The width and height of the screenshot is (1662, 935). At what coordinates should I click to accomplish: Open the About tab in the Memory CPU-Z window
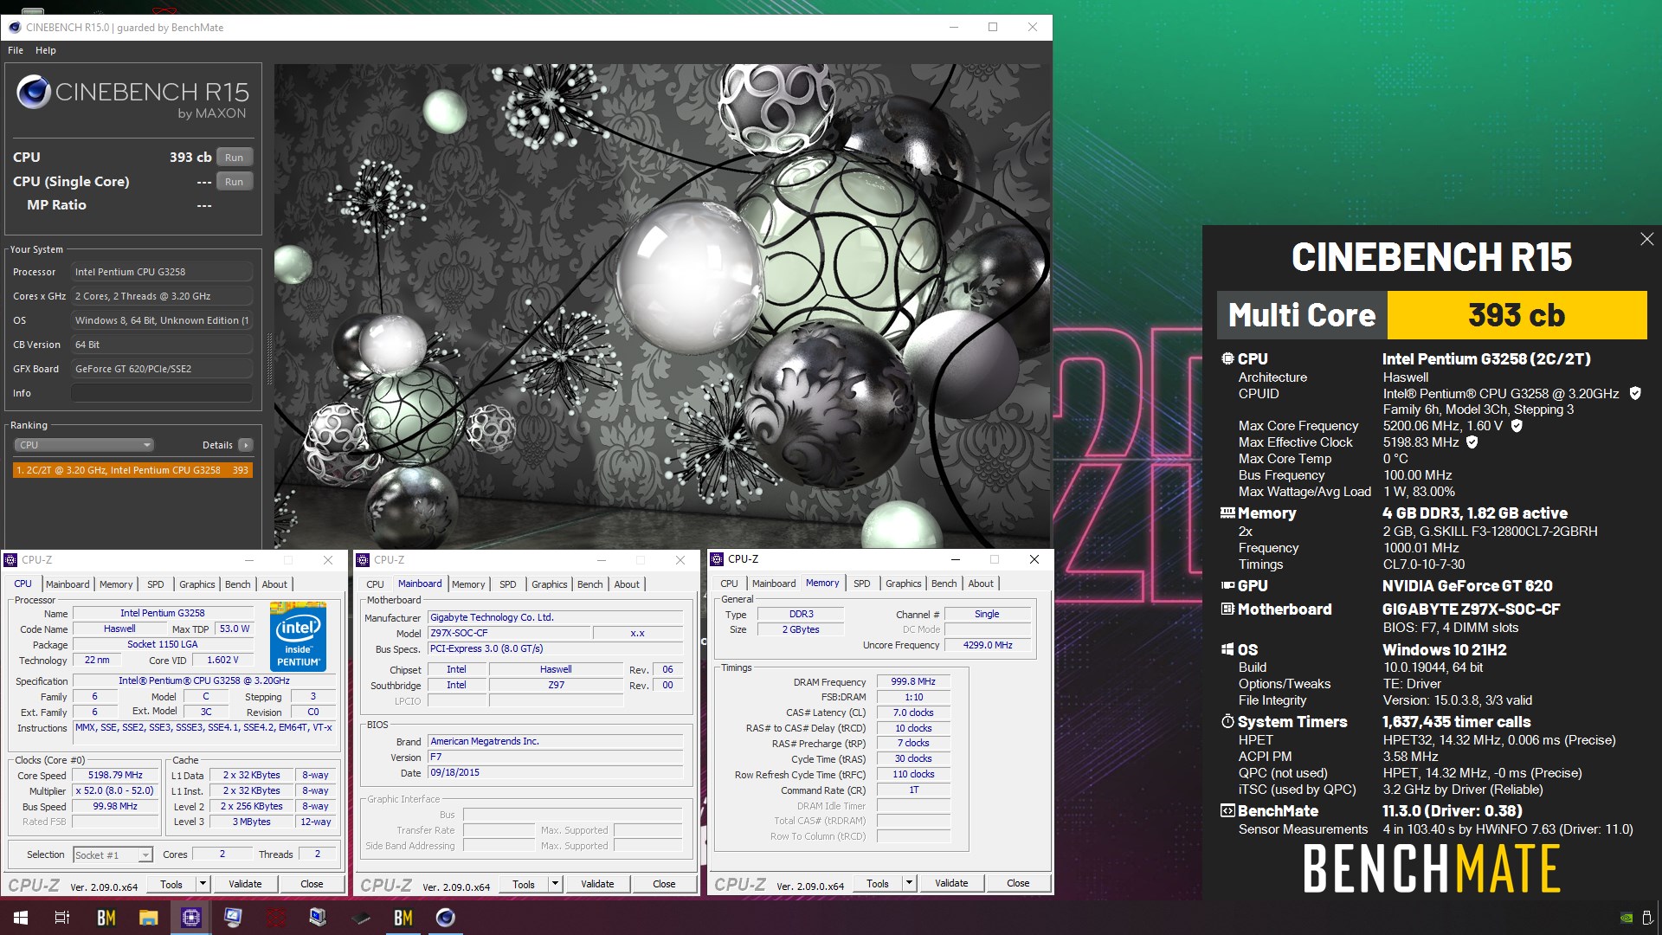pos(981,584)
